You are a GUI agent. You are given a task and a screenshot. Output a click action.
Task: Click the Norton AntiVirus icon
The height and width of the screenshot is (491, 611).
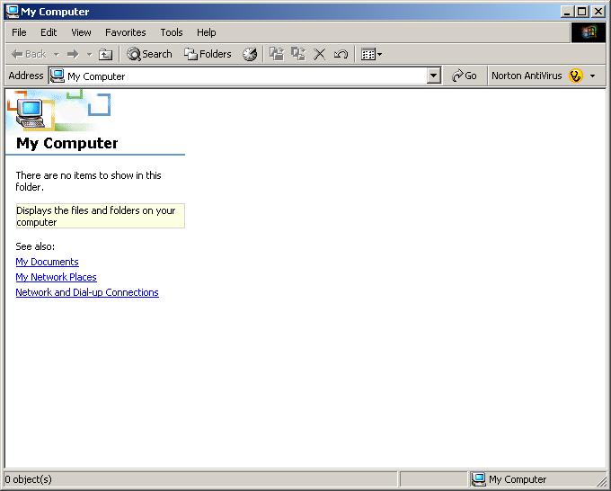pyautogui.click(x=576, y=76)
